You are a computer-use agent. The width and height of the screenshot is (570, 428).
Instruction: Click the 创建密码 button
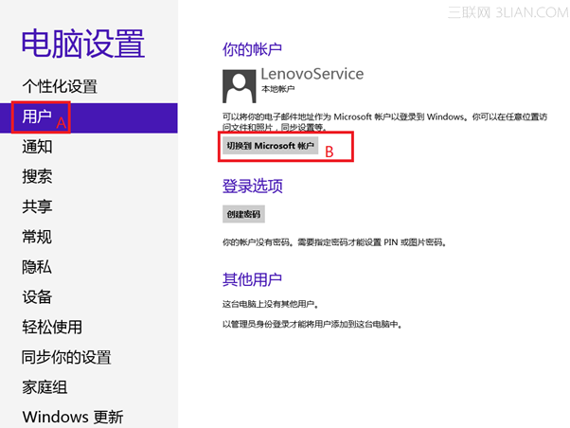coord(243,214)
